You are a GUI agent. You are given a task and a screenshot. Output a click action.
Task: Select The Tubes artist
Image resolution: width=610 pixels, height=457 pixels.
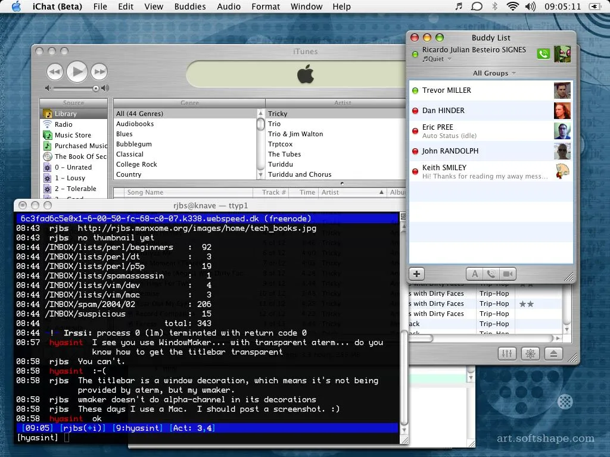click(336, 154)
